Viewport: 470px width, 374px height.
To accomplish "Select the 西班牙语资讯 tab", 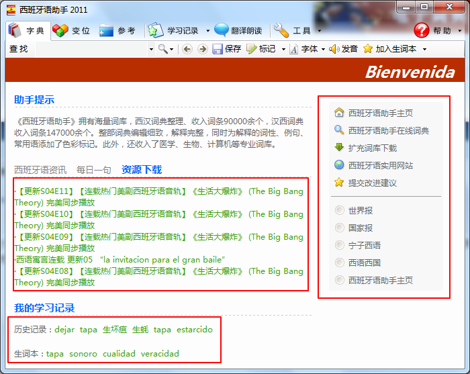I will 40,170.
